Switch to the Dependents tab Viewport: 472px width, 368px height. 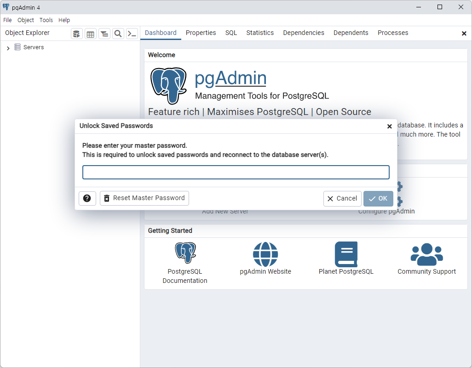pos(351,33)
